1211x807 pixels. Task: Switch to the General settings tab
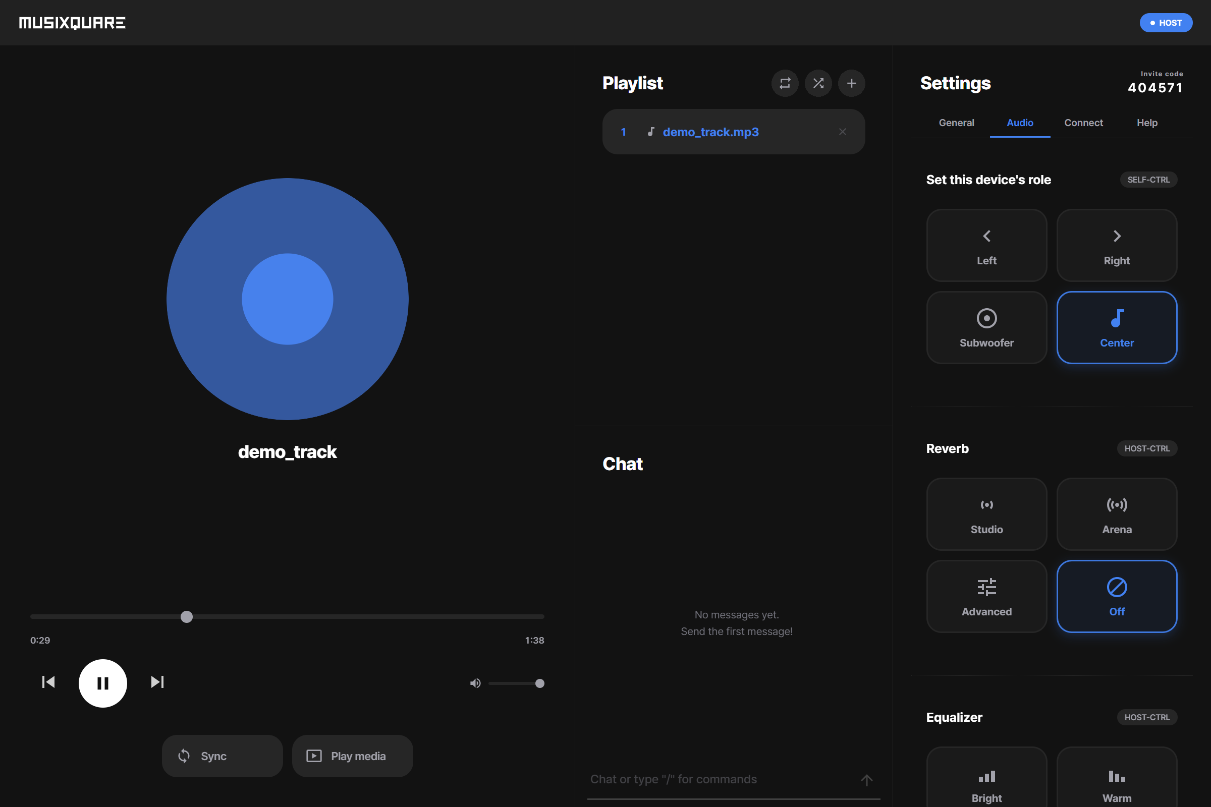(956, 123)
